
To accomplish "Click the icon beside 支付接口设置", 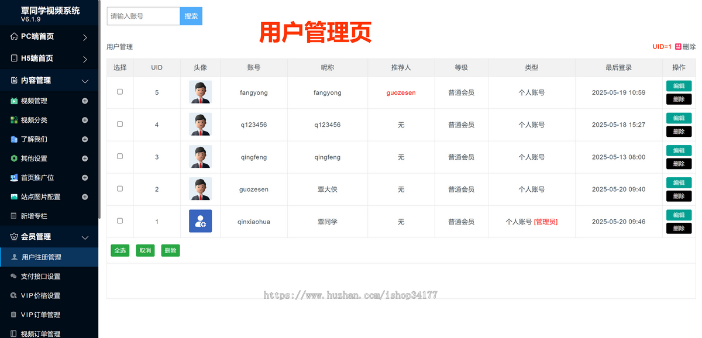I will tap(14, 276).
